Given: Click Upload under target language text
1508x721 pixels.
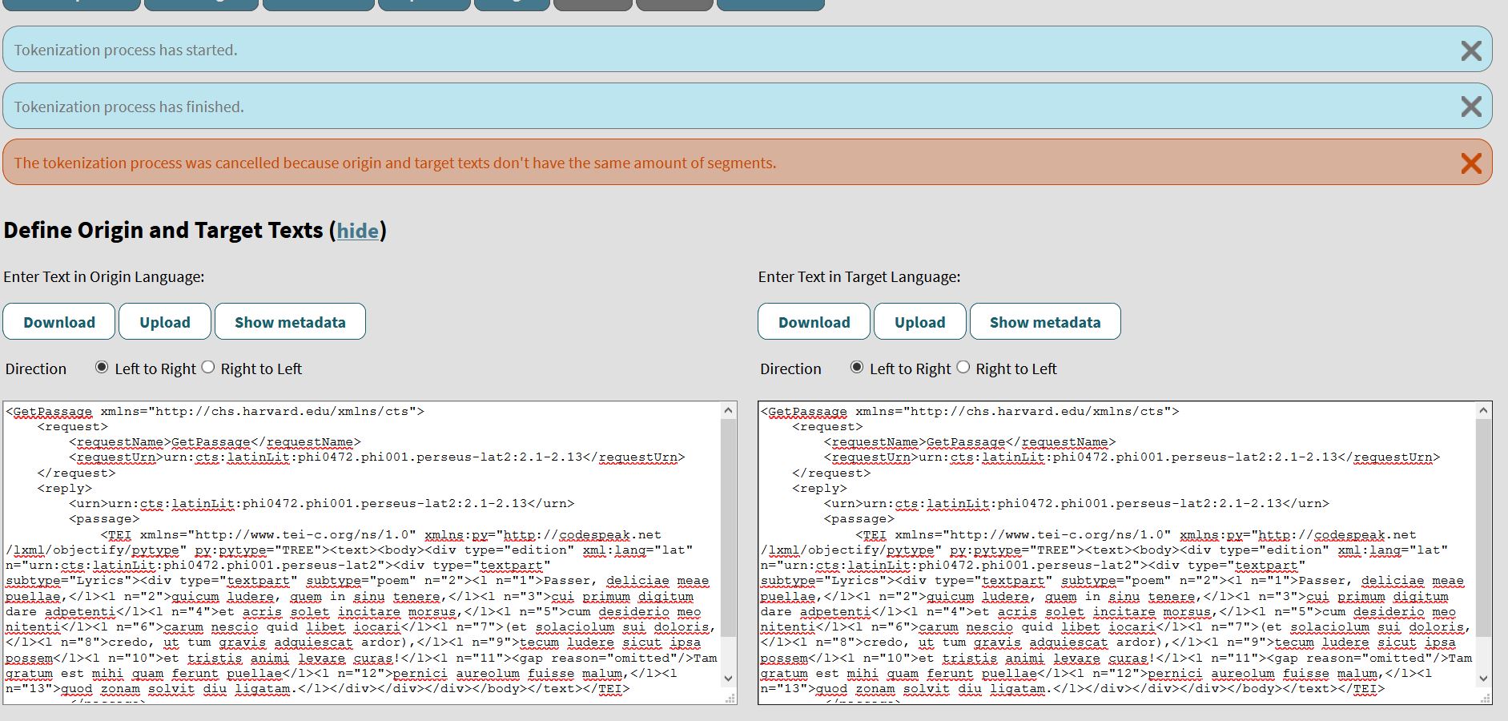Looking at the screenshot, I should [919, 321].
